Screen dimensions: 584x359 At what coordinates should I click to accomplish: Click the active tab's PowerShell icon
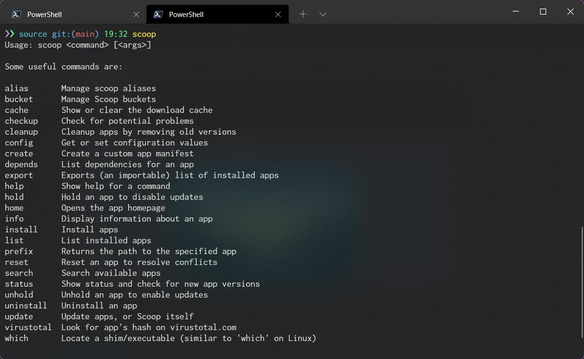tap(158, 14)
